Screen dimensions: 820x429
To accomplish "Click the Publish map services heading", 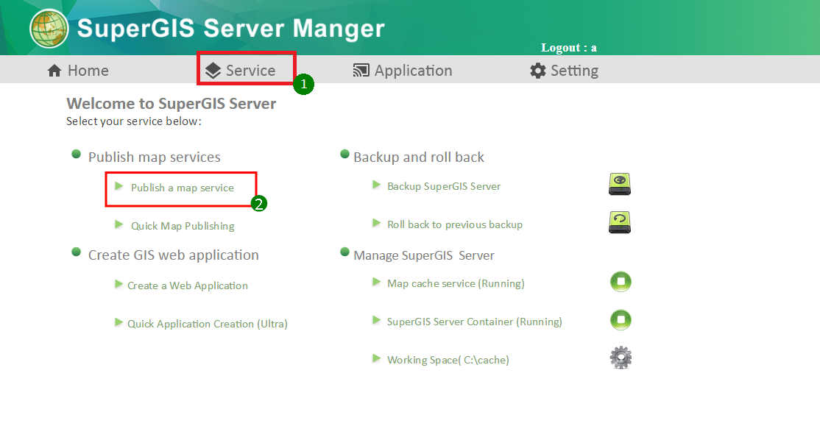I will [x=155, y=157].
